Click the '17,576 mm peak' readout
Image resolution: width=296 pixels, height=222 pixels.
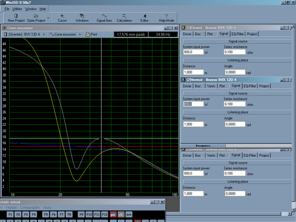(x=131, y=34)
